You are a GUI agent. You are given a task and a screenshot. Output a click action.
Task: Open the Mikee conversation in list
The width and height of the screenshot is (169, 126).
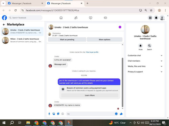(x=22, y=40)
